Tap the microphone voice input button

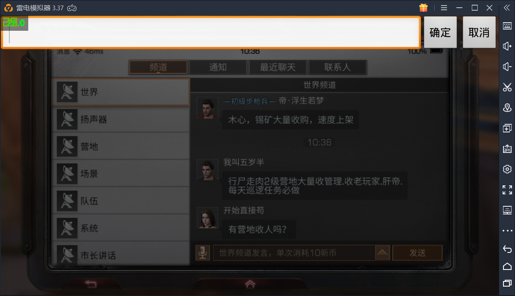(203, 253)
